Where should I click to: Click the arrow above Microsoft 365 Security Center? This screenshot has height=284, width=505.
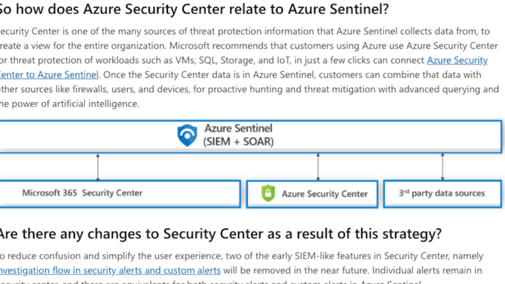click(98, 167)
